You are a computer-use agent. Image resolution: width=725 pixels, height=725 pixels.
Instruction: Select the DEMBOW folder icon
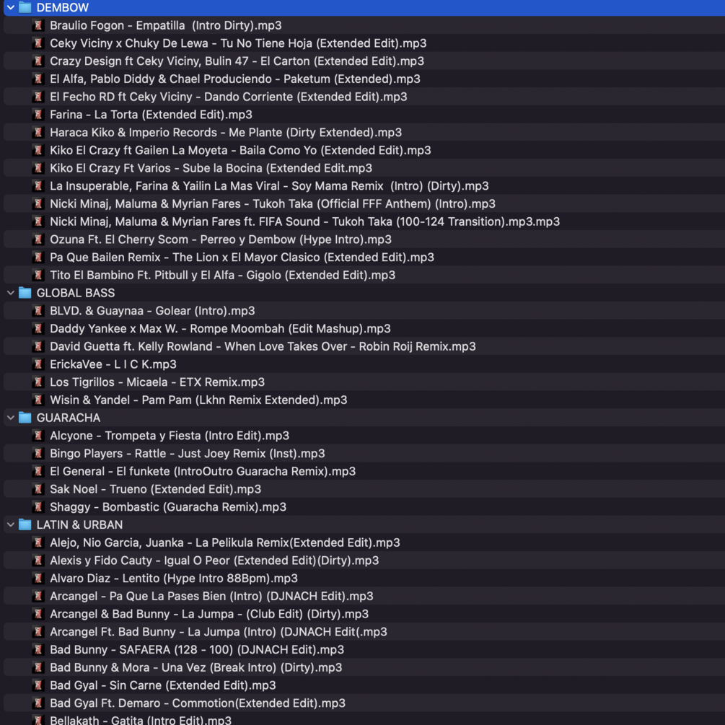click(25, 7)
